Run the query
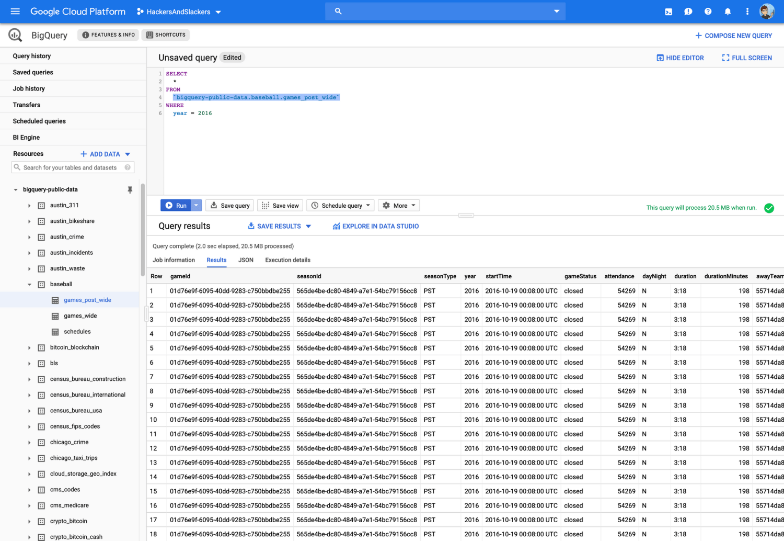 click(x=176, y=206)
